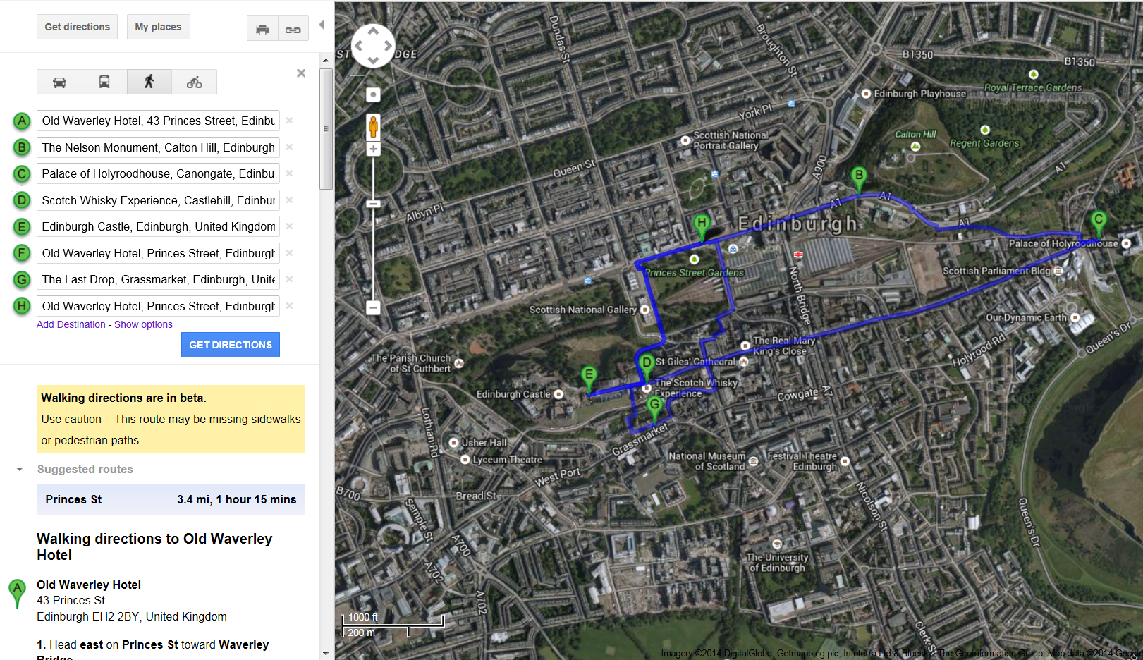This screenshot has width=1143, height=660.
Task: Click the map zoom out button
Action: 374,307
